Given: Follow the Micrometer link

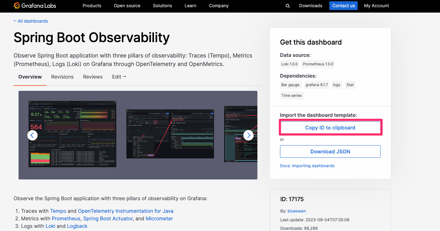Looking at the screenshot, I should 159,218.
